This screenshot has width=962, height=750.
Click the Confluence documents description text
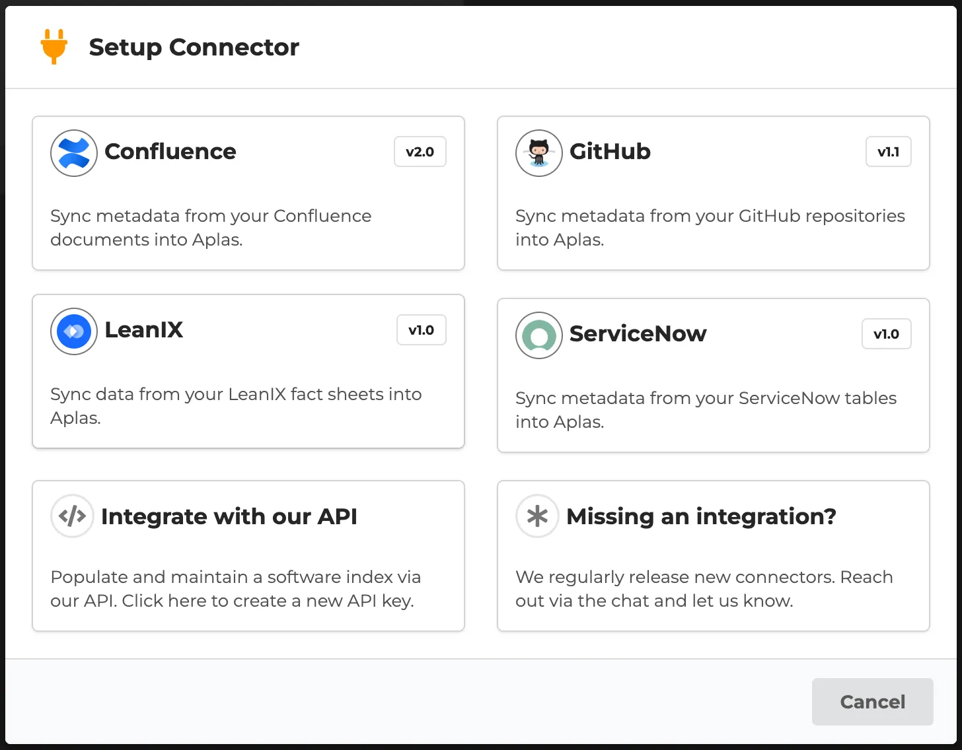211,228
